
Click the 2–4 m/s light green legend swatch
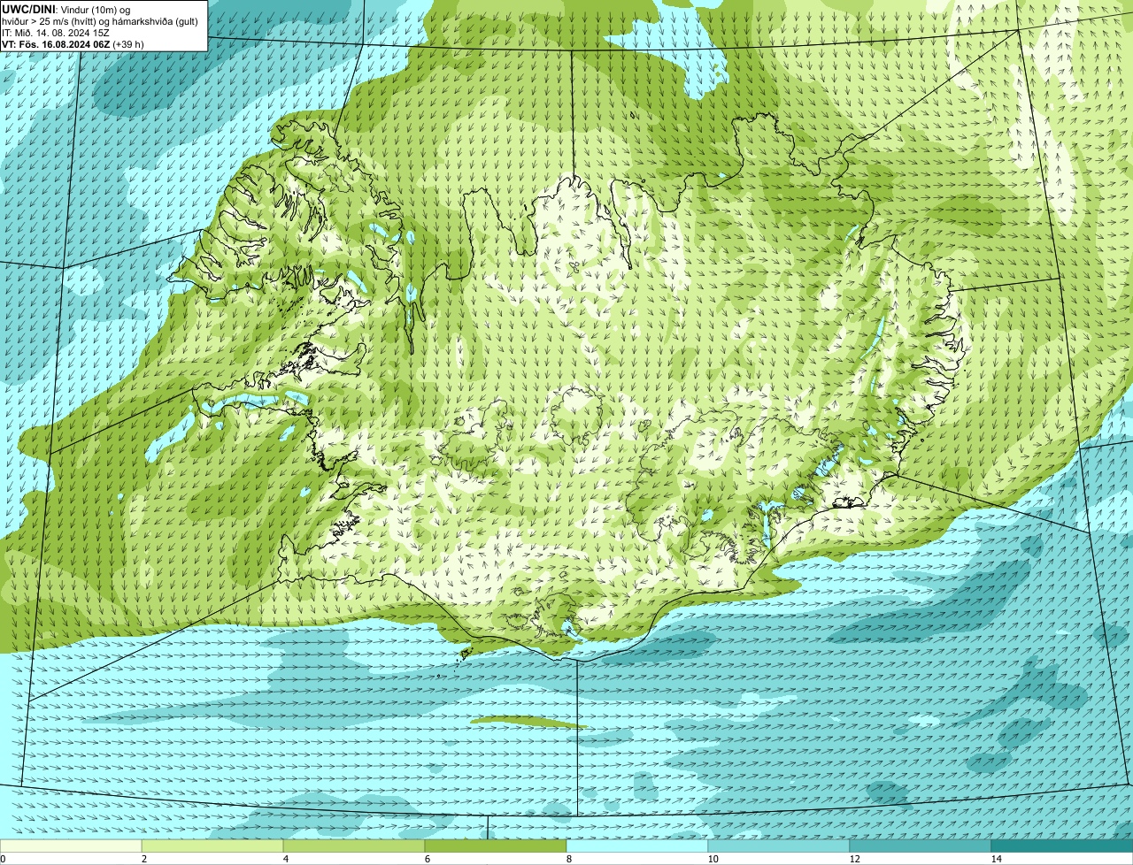click(x=212, y=846)
